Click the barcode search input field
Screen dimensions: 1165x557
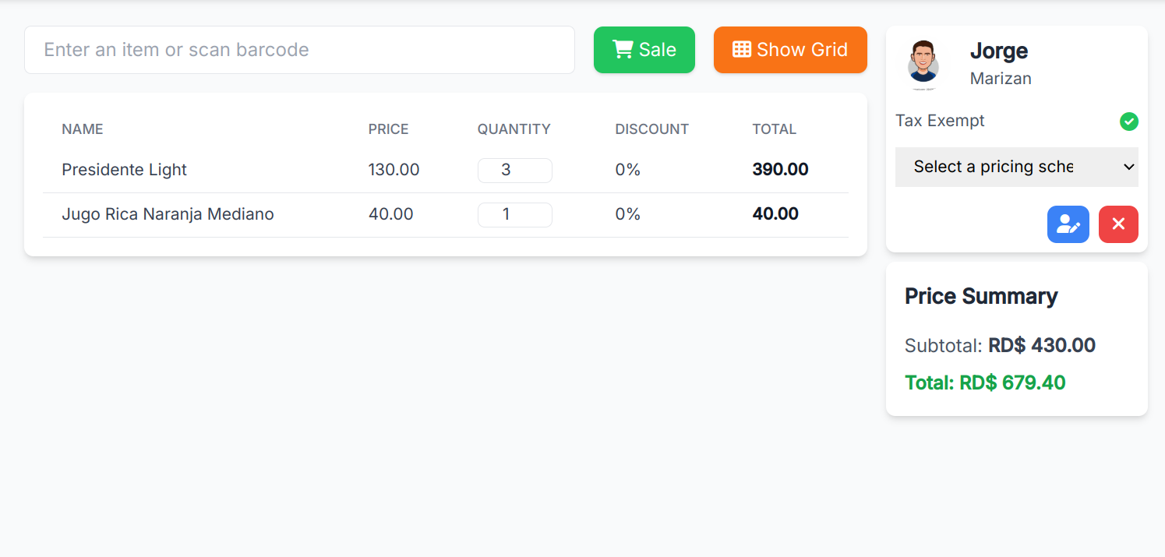(299, 49)
